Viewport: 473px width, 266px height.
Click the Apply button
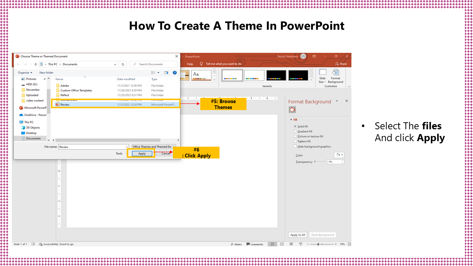point(142,154)
